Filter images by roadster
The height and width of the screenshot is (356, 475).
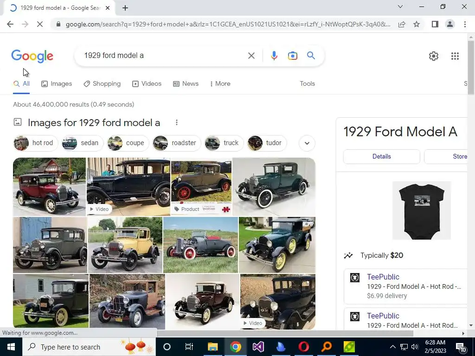point(177,143)
